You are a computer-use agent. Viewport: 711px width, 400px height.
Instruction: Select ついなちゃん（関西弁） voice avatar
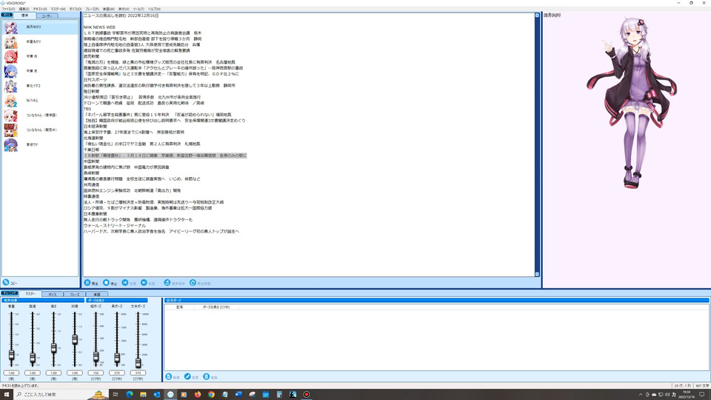click(10, 130)
